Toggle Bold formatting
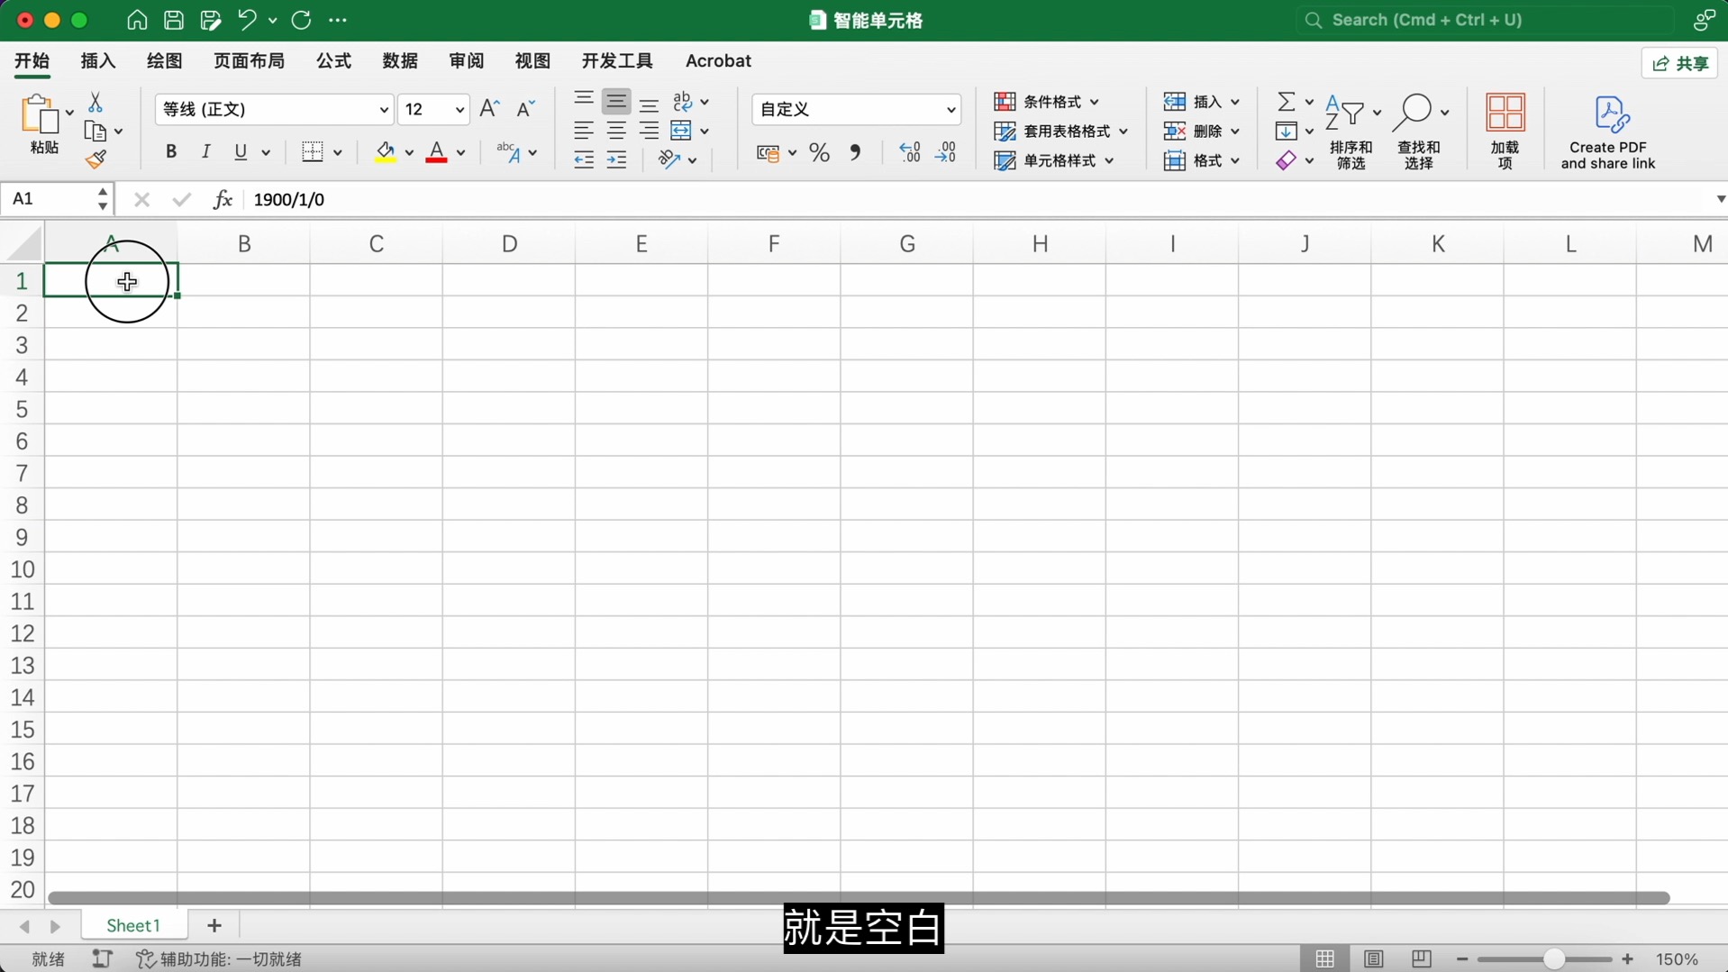The image size is (1728, 972). 171,152
